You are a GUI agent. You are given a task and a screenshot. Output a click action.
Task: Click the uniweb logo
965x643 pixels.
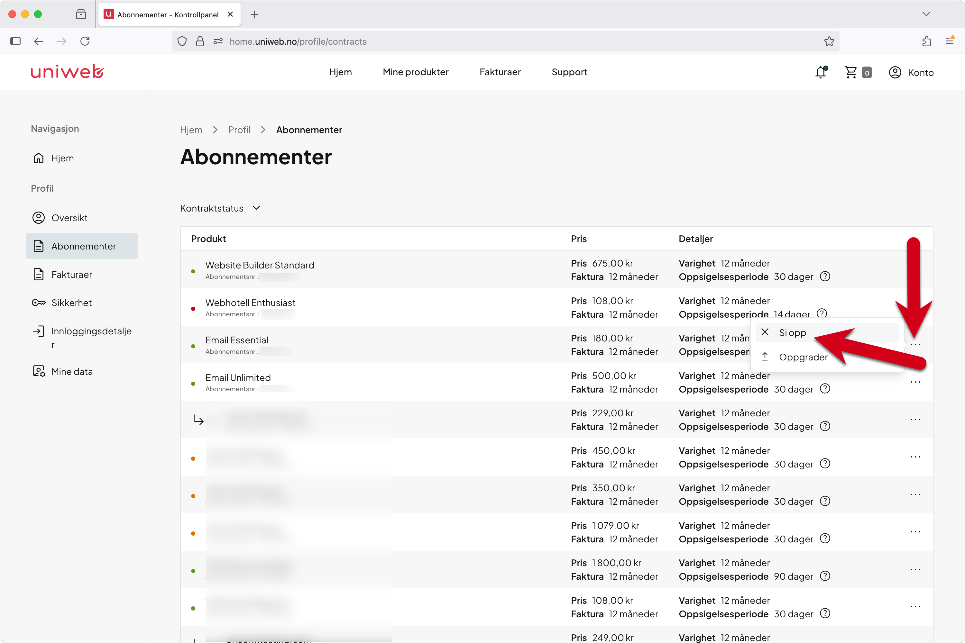tap(67, 72)
